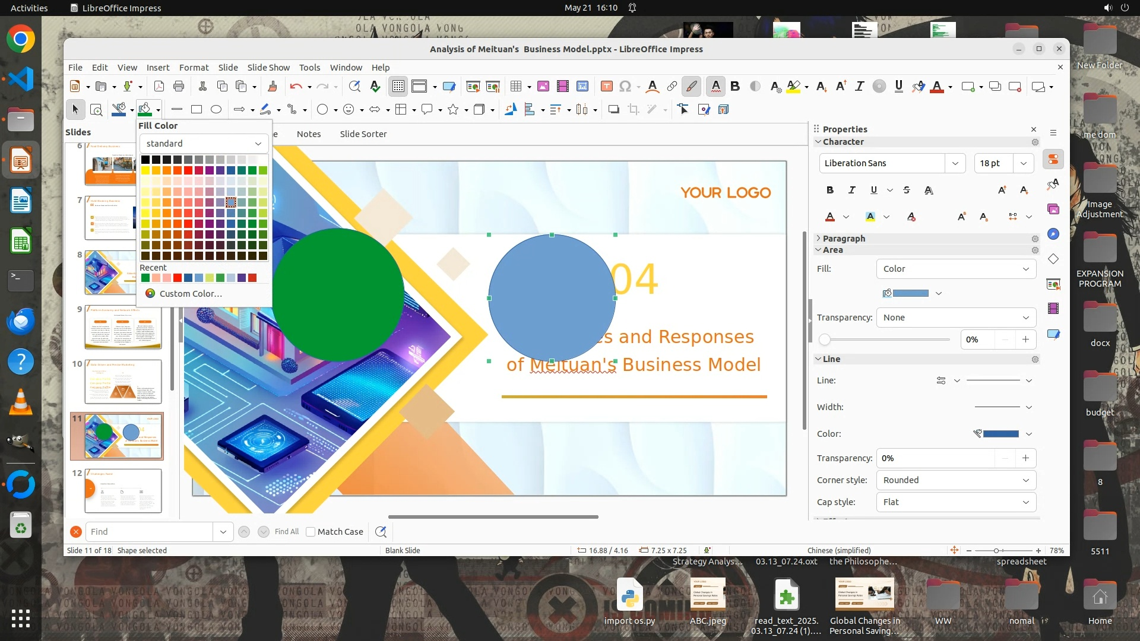Open the standard palette dropdown
Viewport: 1140px width, 641px height.
point(204,144)
